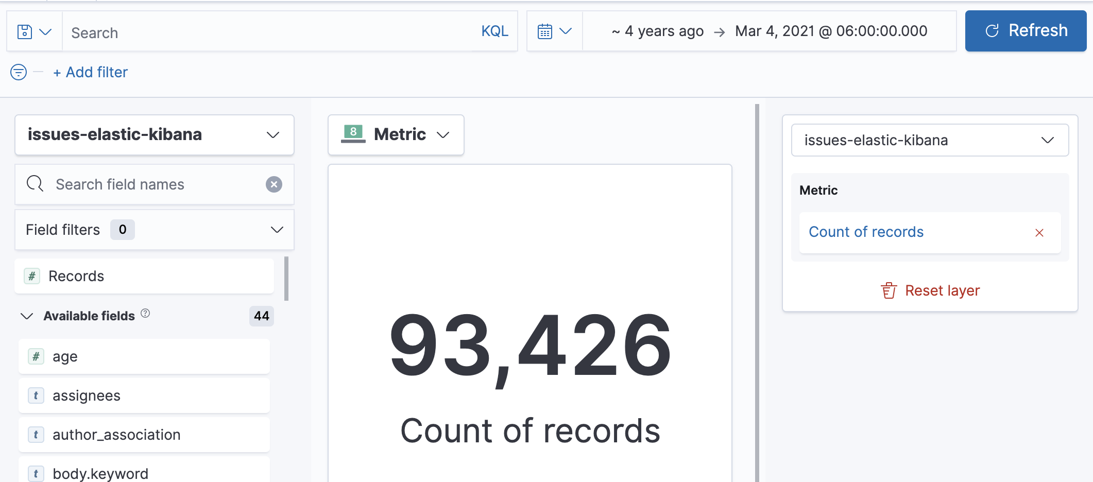Clear the field name search with the x icon
This screenshot has width=1093, height=482.
coord(274,184)
